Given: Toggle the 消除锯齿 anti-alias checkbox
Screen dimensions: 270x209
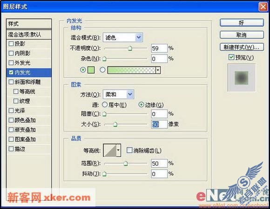Looking at the screenshot, I should click(129, 150).
